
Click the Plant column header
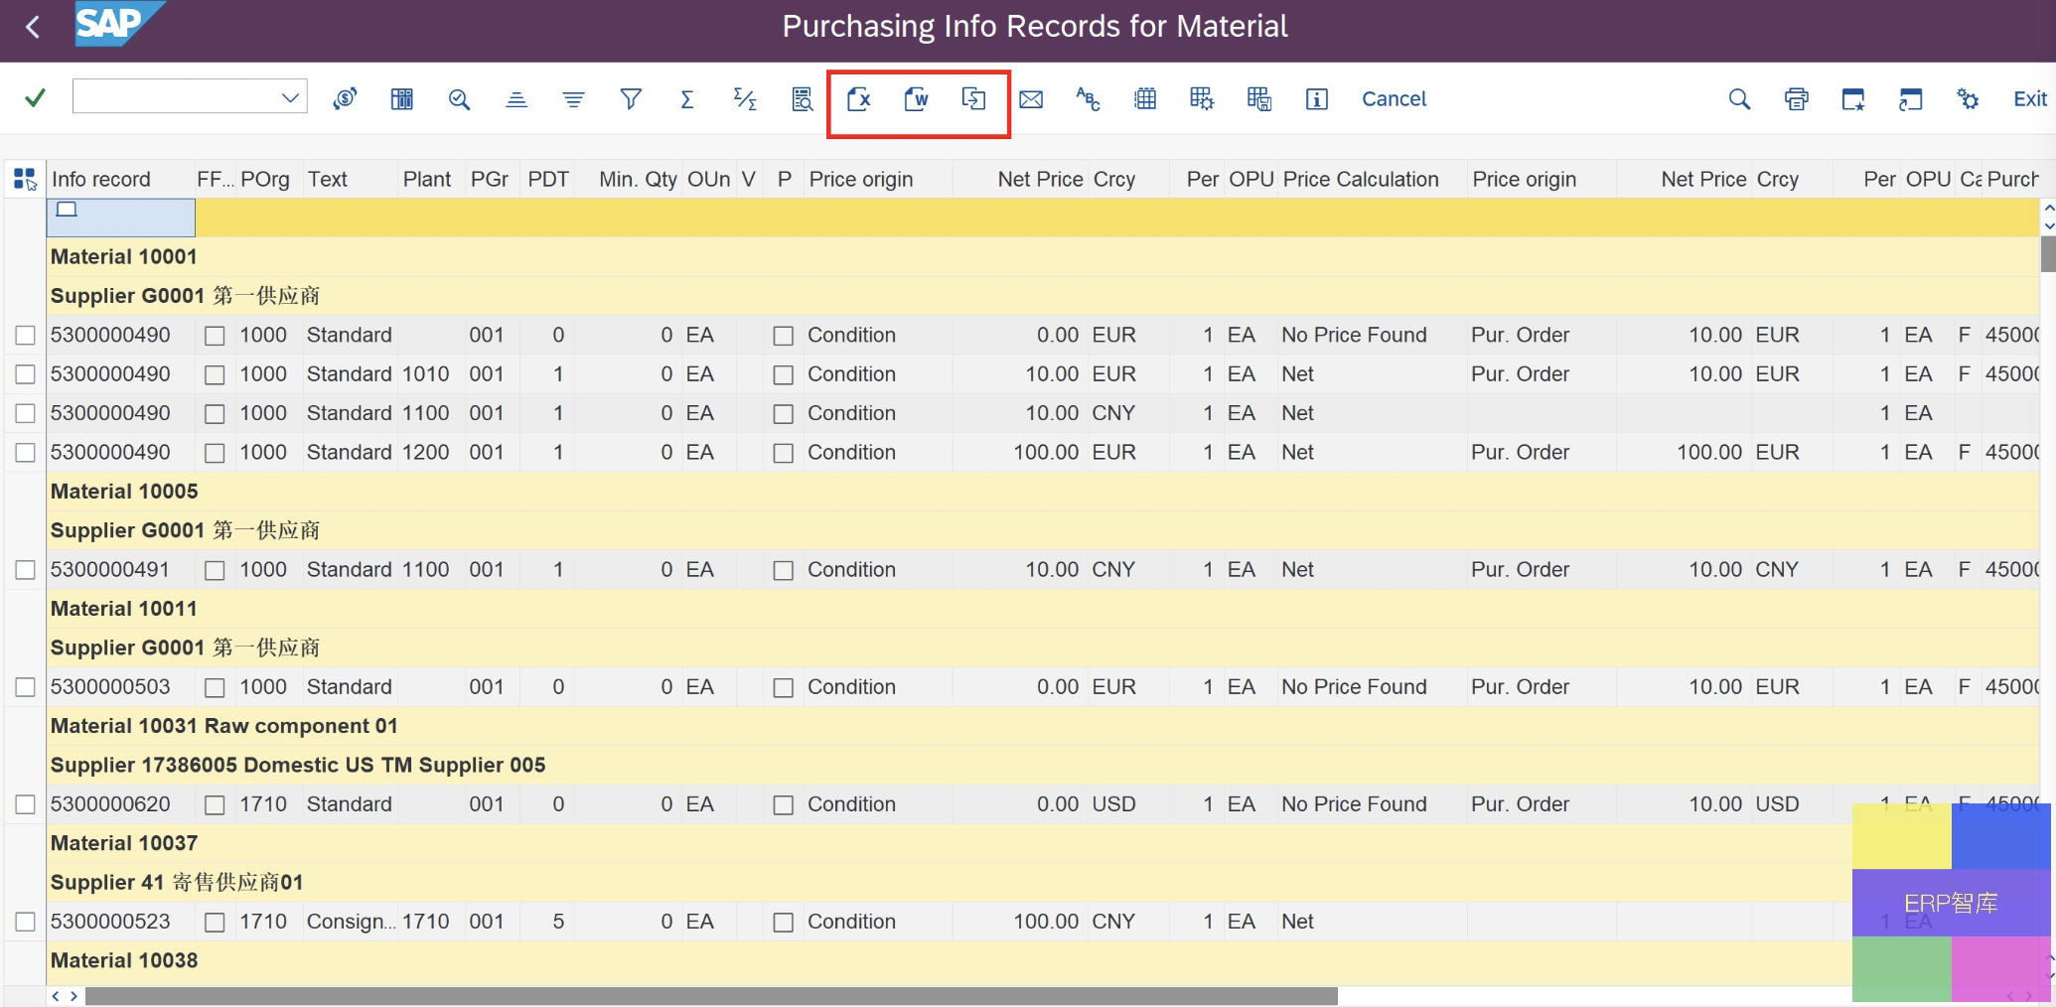click(x=427, y=179)
